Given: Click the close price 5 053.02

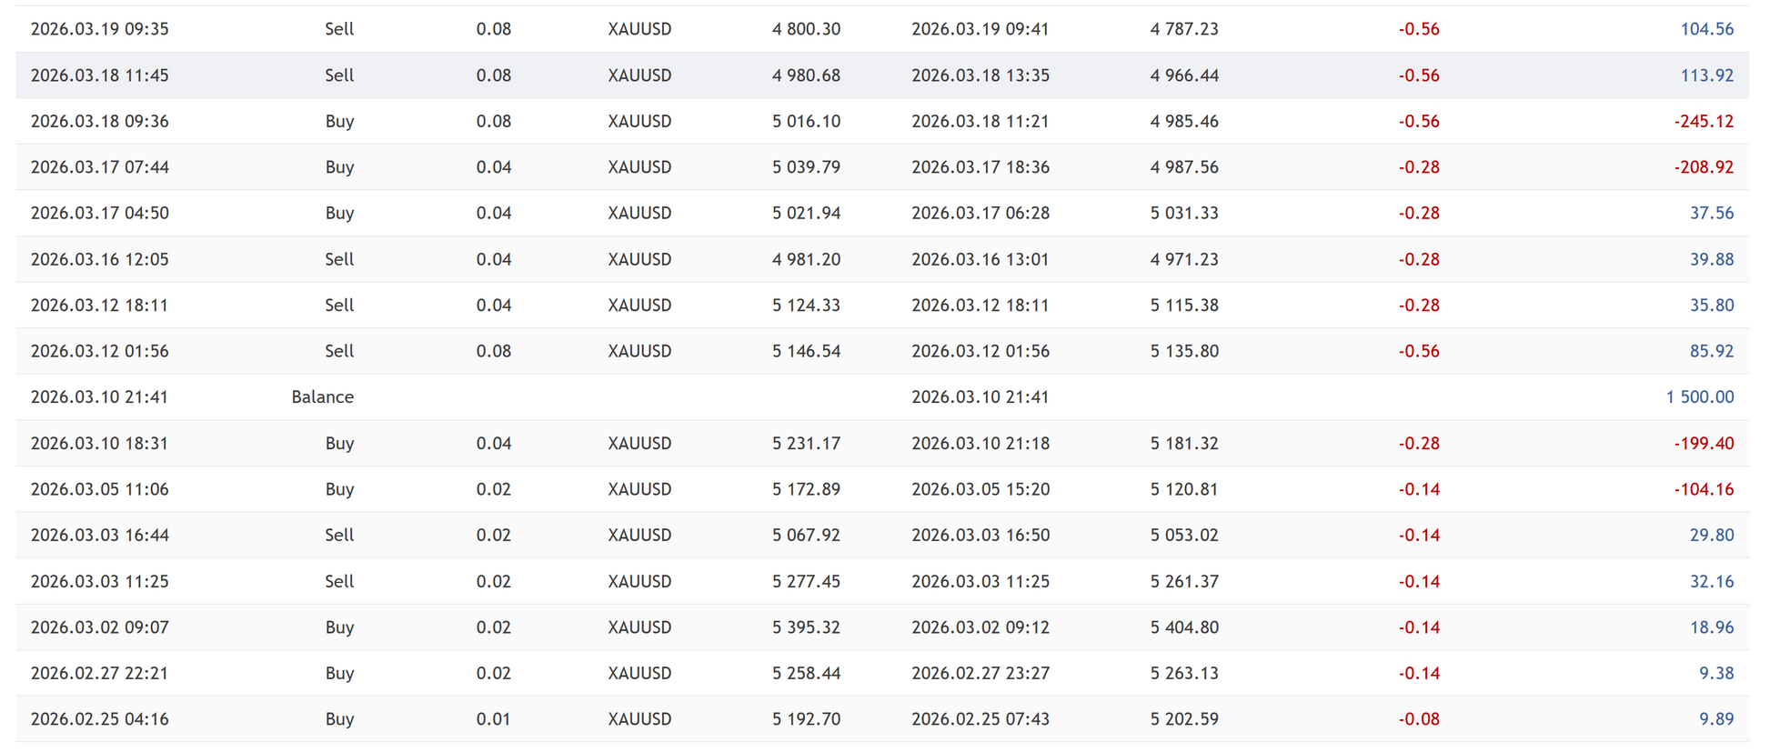Looking at the screenshot, I should [1183, 536].
